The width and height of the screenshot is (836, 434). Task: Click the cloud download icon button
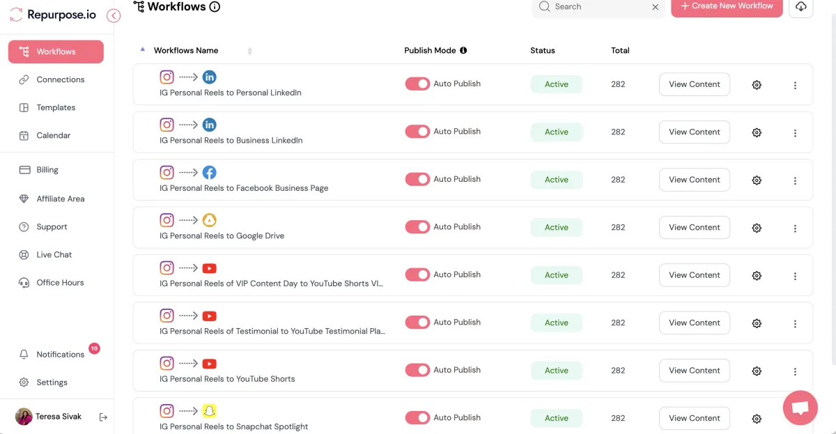click(x=800, y=7)
